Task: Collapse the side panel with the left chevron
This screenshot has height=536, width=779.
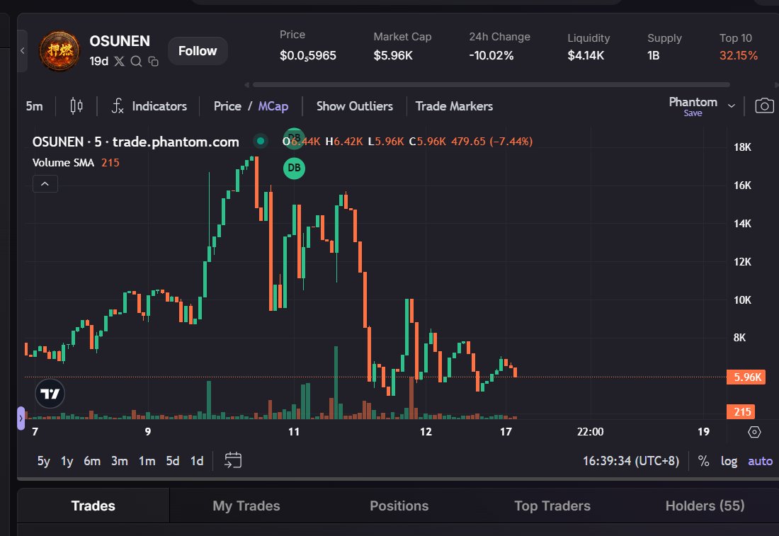Action: point(23,51)
